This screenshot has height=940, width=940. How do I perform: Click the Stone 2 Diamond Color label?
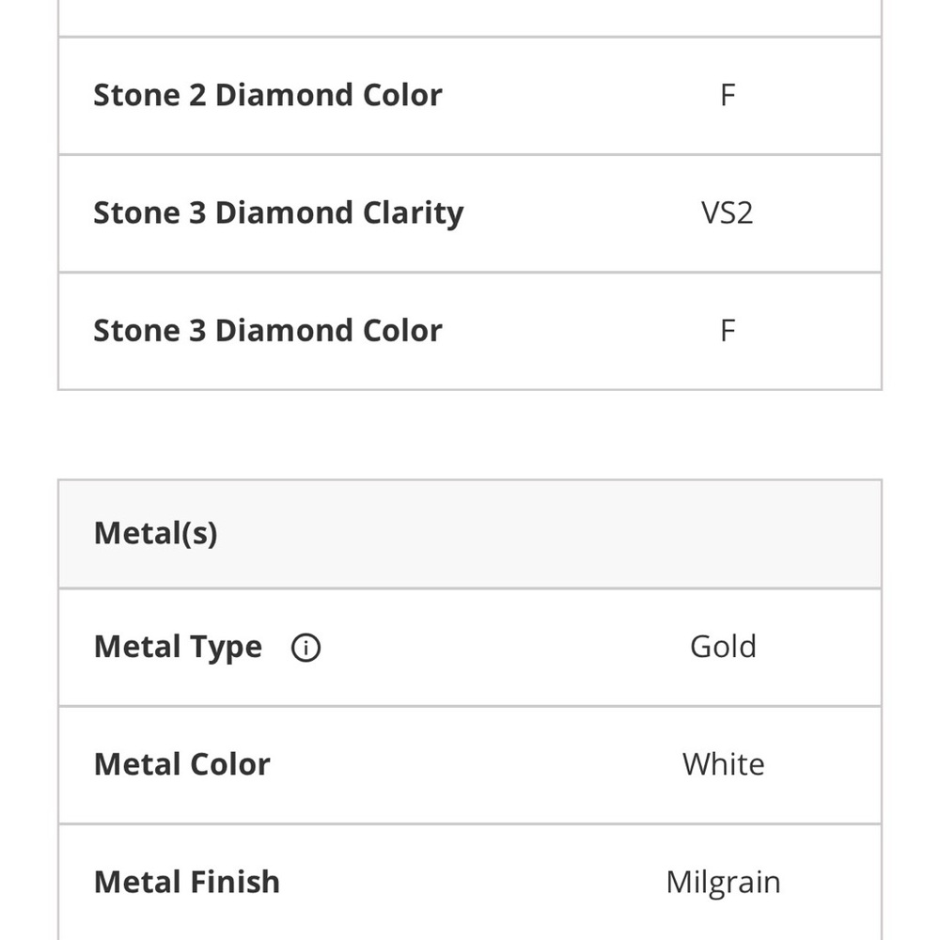pyautogui.click(x=267, y=95)
